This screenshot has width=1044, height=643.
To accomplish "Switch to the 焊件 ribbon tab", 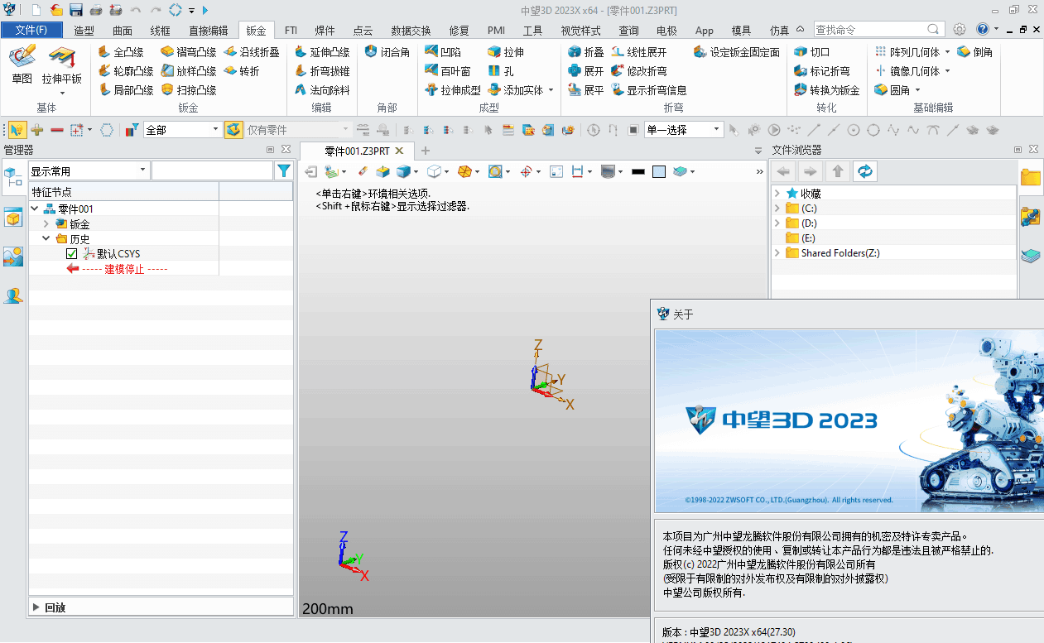I will coord(325,31).
